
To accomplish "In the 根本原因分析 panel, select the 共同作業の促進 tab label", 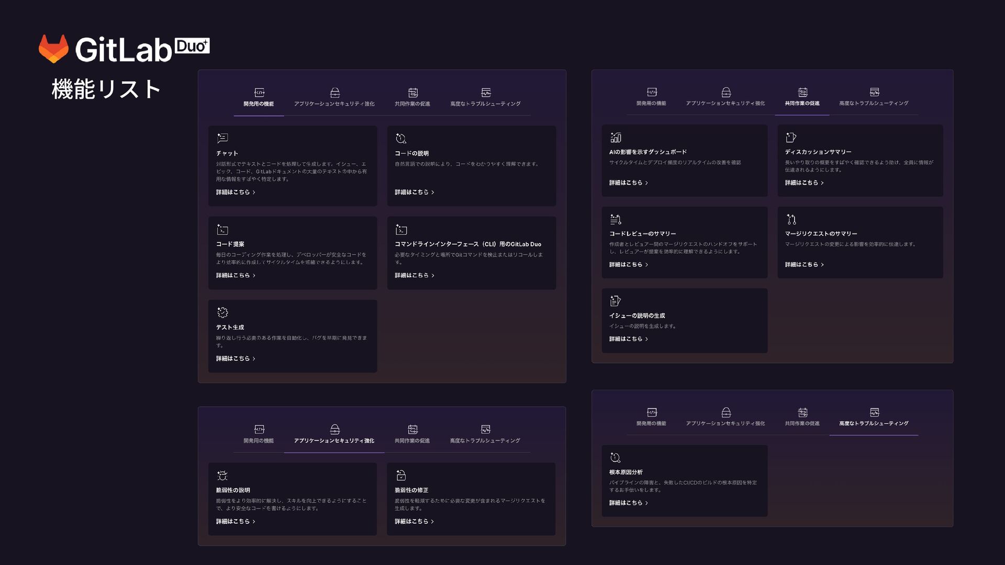I will (x=802, y=424).
